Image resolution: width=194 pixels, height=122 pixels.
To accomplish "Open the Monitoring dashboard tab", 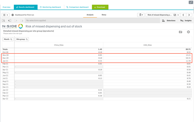I will pyautogui.click(x=50, y=7).
